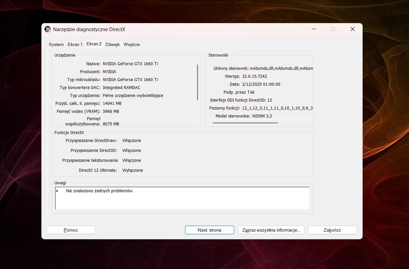Click the Direct3D DDI interface value 12
Viewport: 409px width, 269px height.
click(269, 100)
